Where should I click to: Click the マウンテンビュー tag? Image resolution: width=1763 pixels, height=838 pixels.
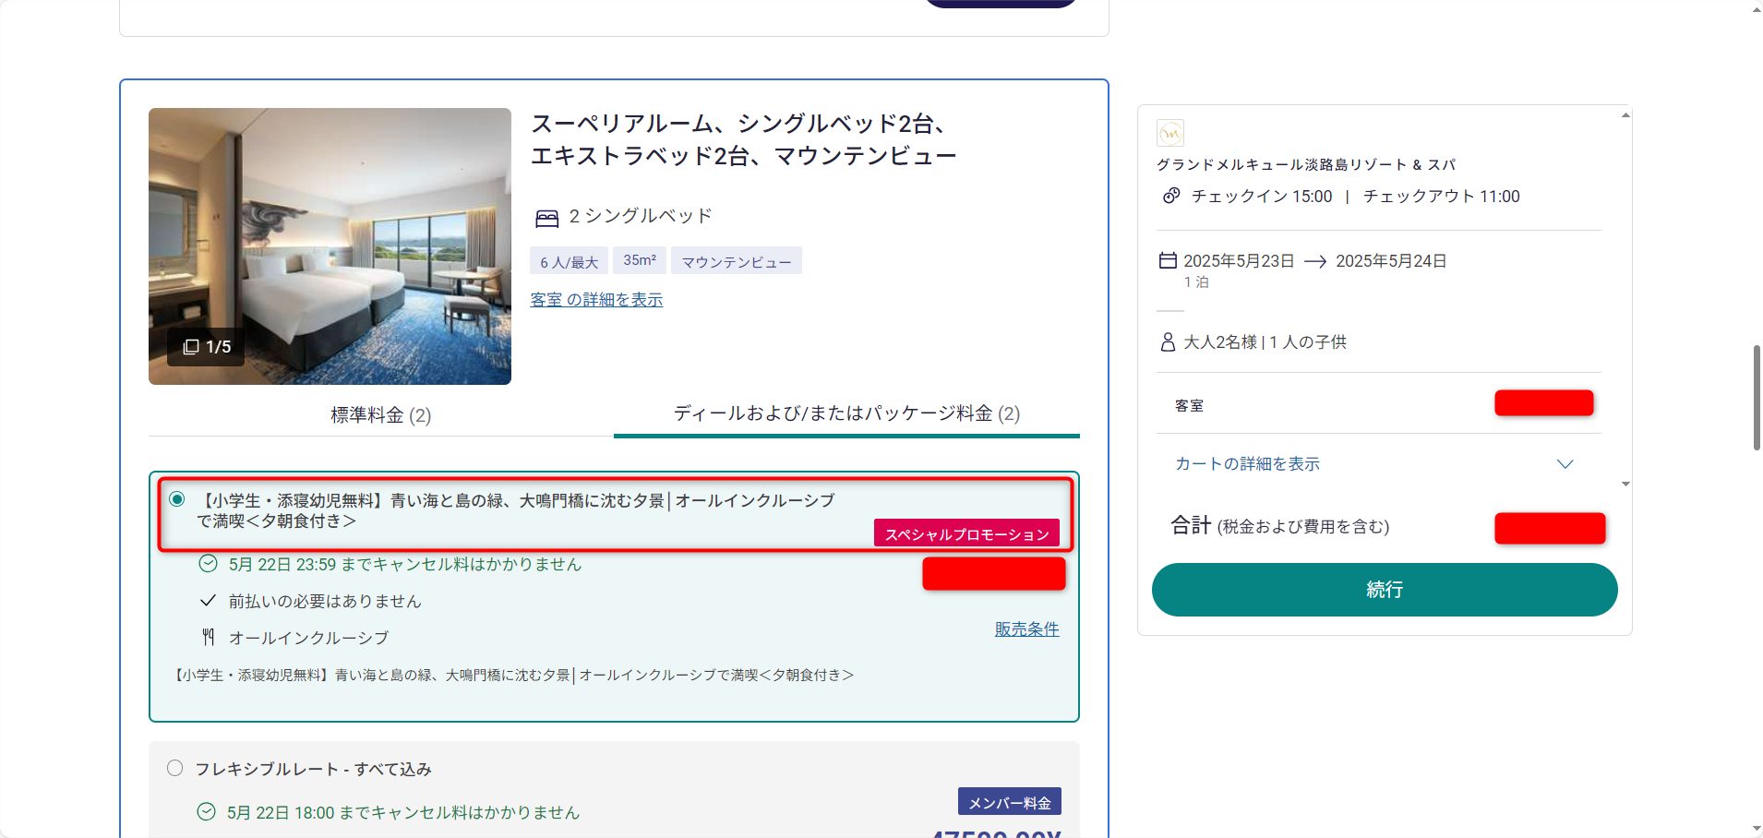pos(737,261)
